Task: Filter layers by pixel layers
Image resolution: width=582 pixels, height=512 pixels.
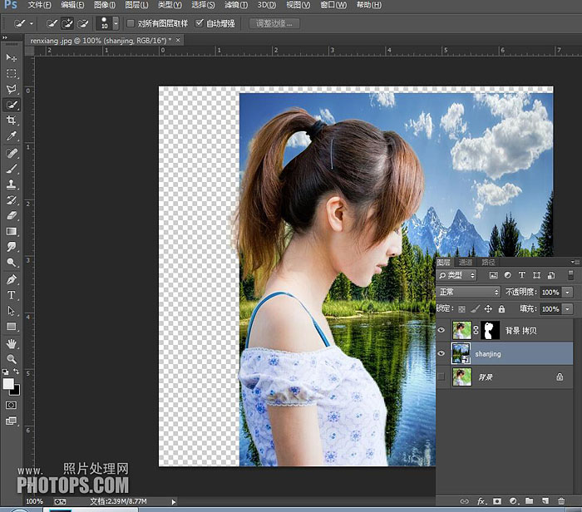Action: point(493,275)
